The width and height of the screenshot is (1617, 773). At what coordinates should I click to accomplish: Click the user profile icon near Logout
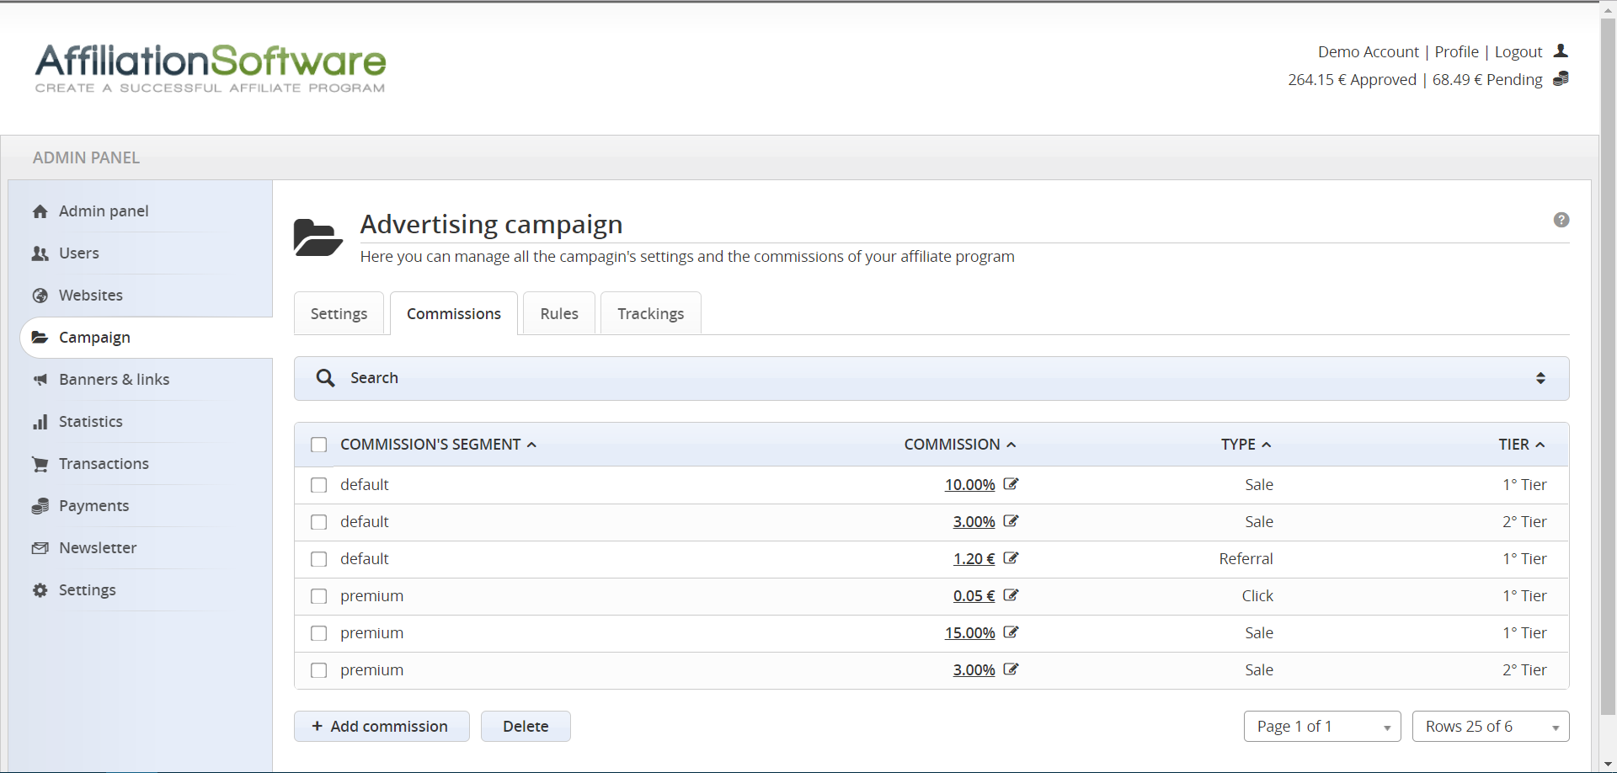point(1561,51)
